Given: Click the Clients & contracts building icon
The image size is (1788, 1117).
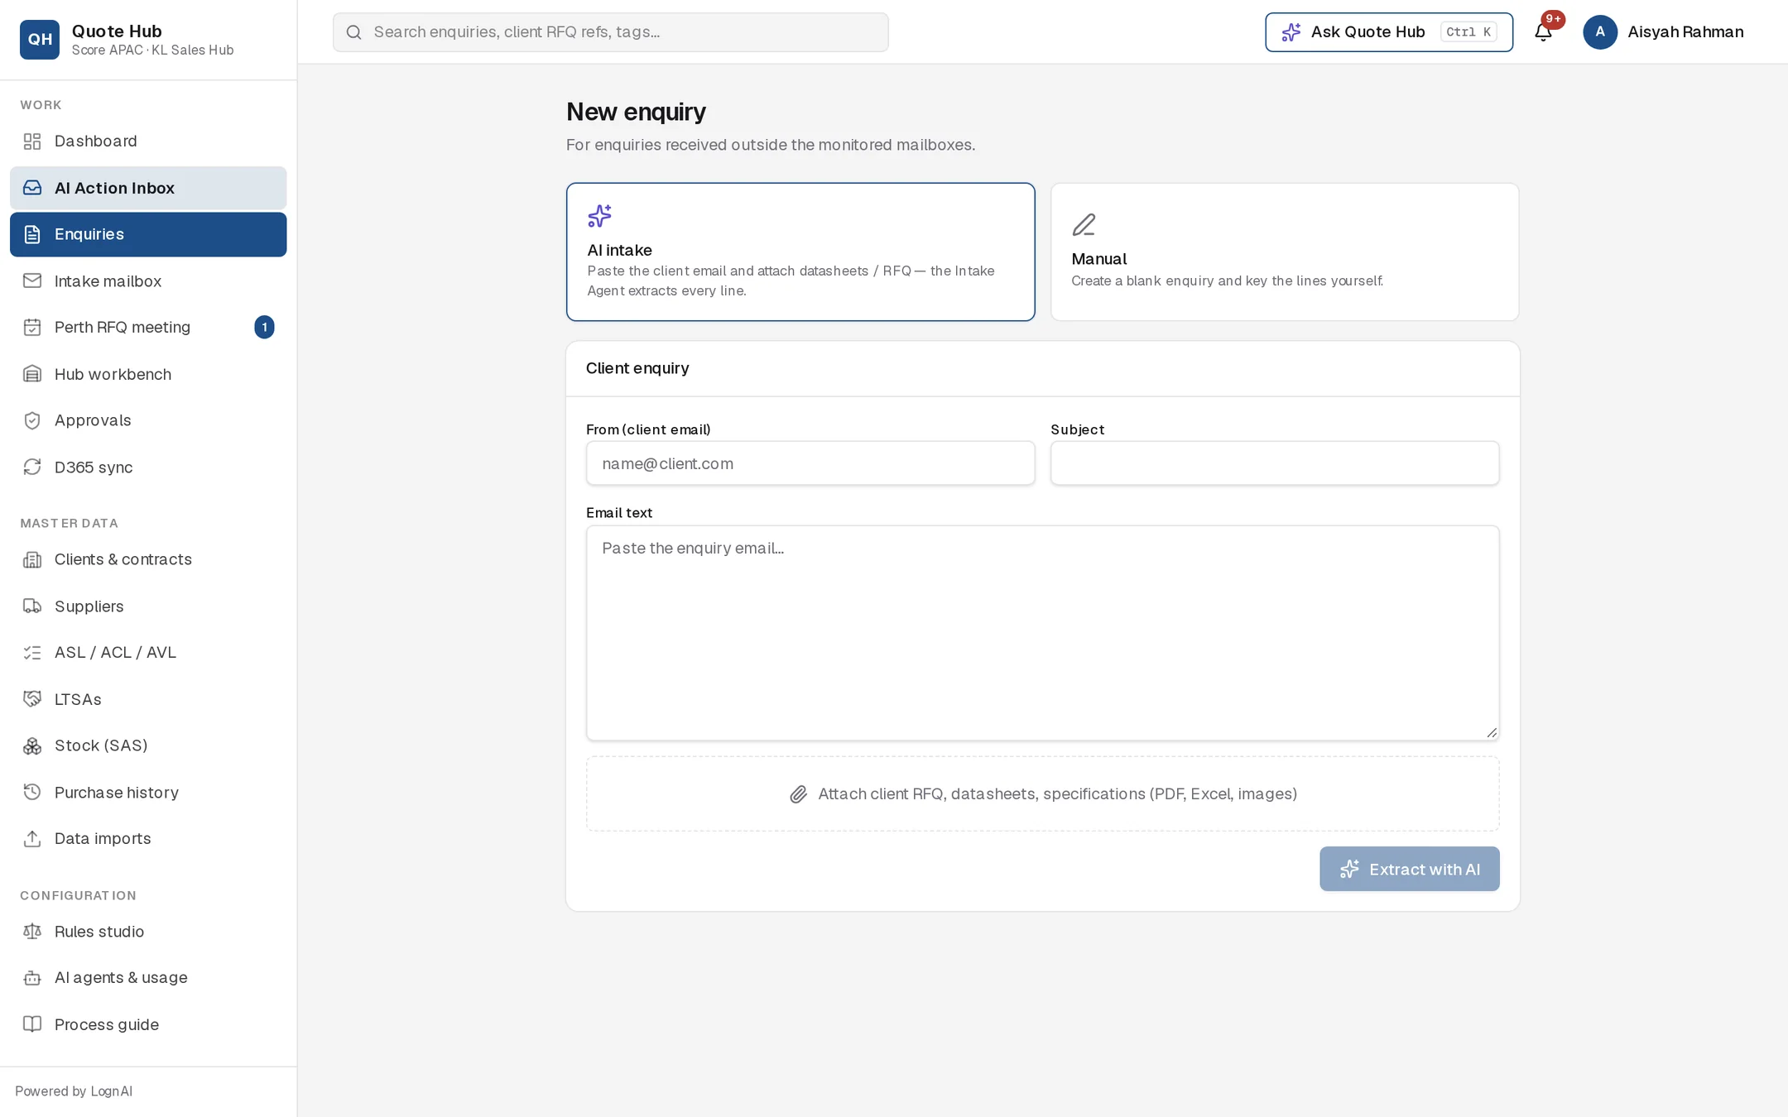Looking at the screenshot, I should coord(32,560).
